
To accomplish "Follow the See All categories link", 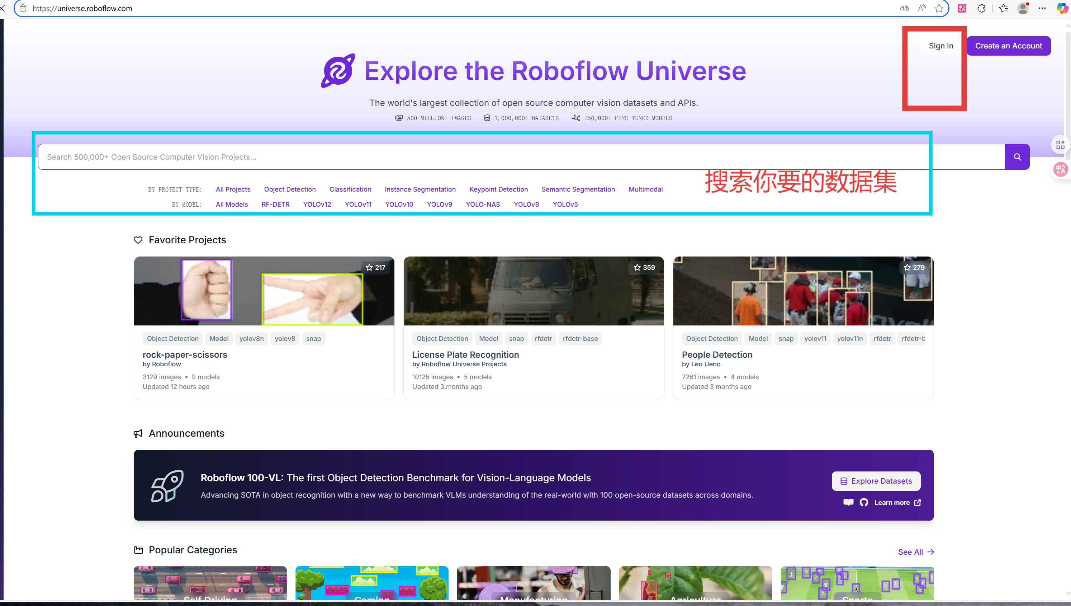I will [915, 552].
